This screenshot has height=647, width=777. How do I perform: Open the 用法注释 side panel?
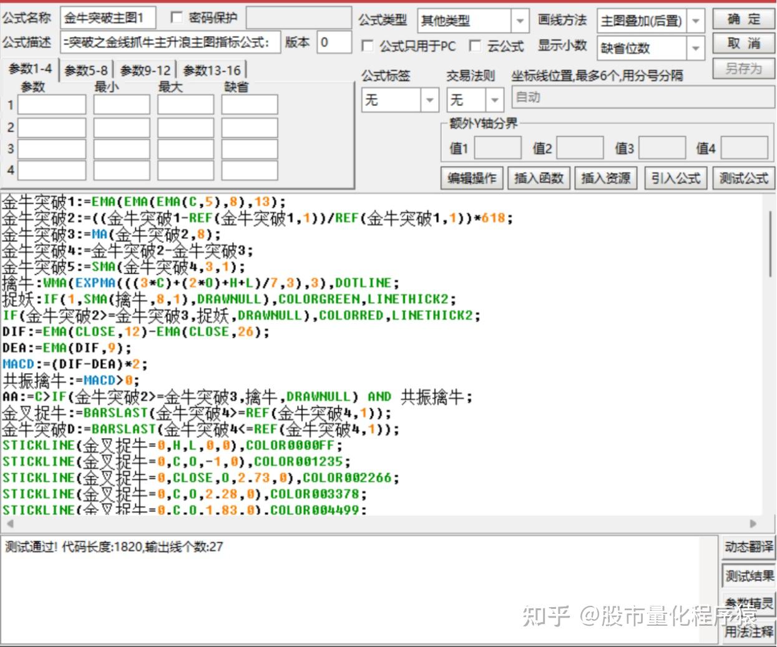coord(749,631)
